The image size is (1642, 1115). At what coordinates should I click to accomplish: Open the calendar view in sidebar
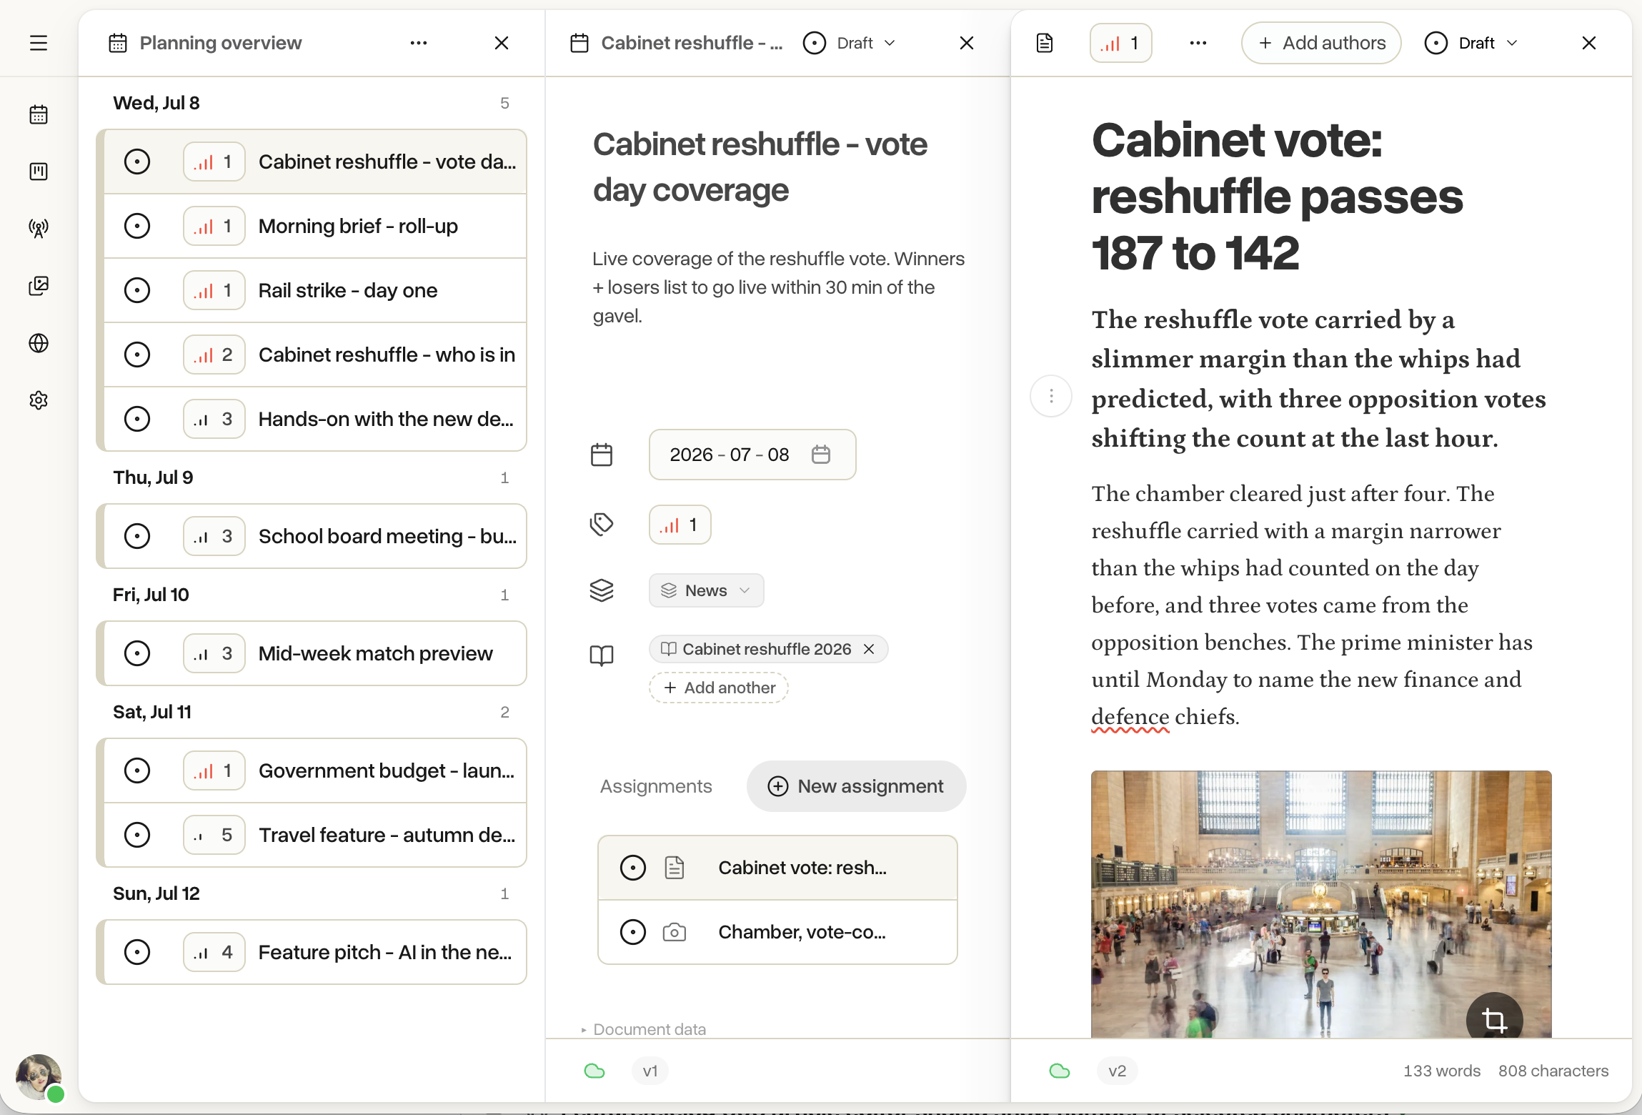tap(39, 114)
